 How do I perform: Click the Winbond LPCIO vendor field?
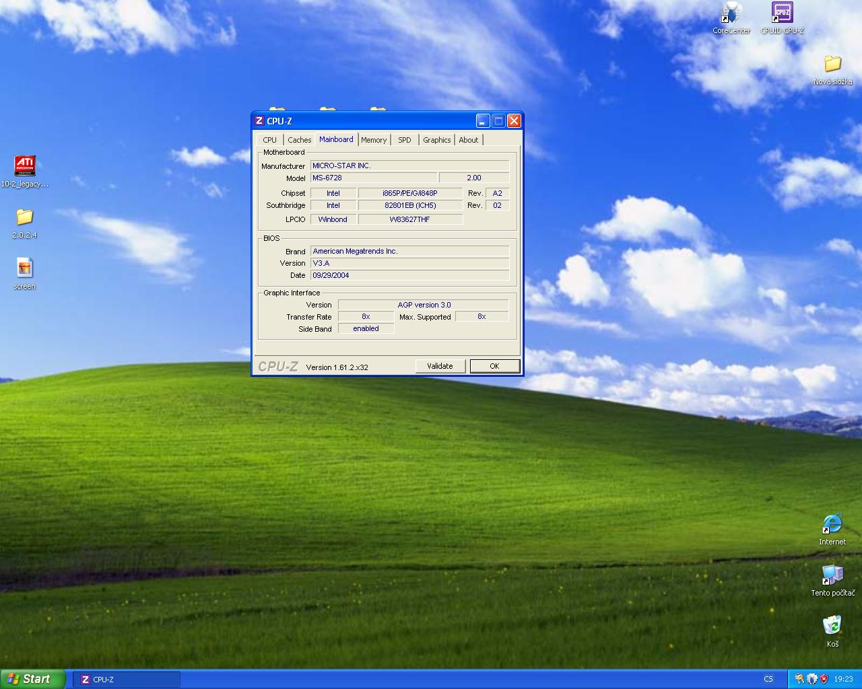pos(333,219)
